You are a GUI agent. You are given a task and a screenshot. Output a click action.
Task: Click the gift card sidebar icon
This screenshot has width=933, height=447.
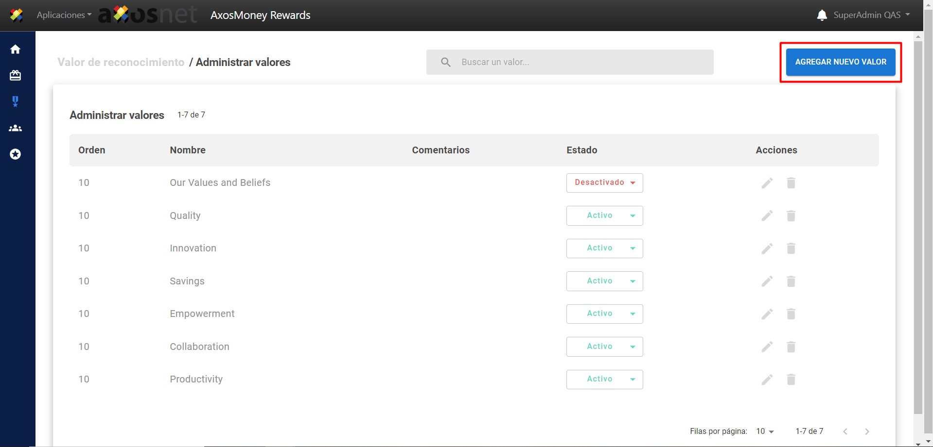click(x=16, y=75)
